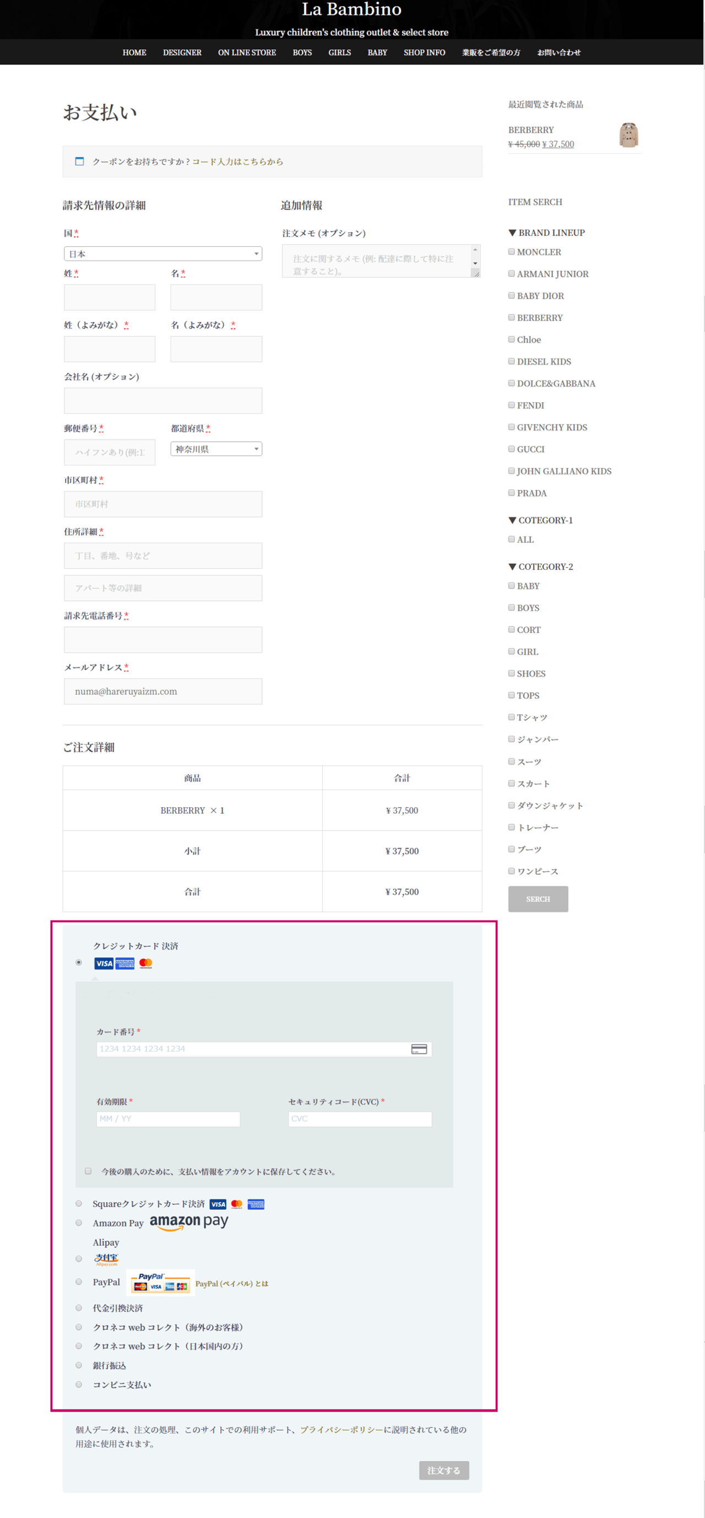Click the SERCH filter button
Image resolution: width=705 pixels, height=1518 pixels.
[x=538, y=898]
